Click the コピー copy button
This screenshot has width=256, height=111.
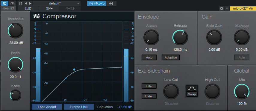(x=49, y=9)
